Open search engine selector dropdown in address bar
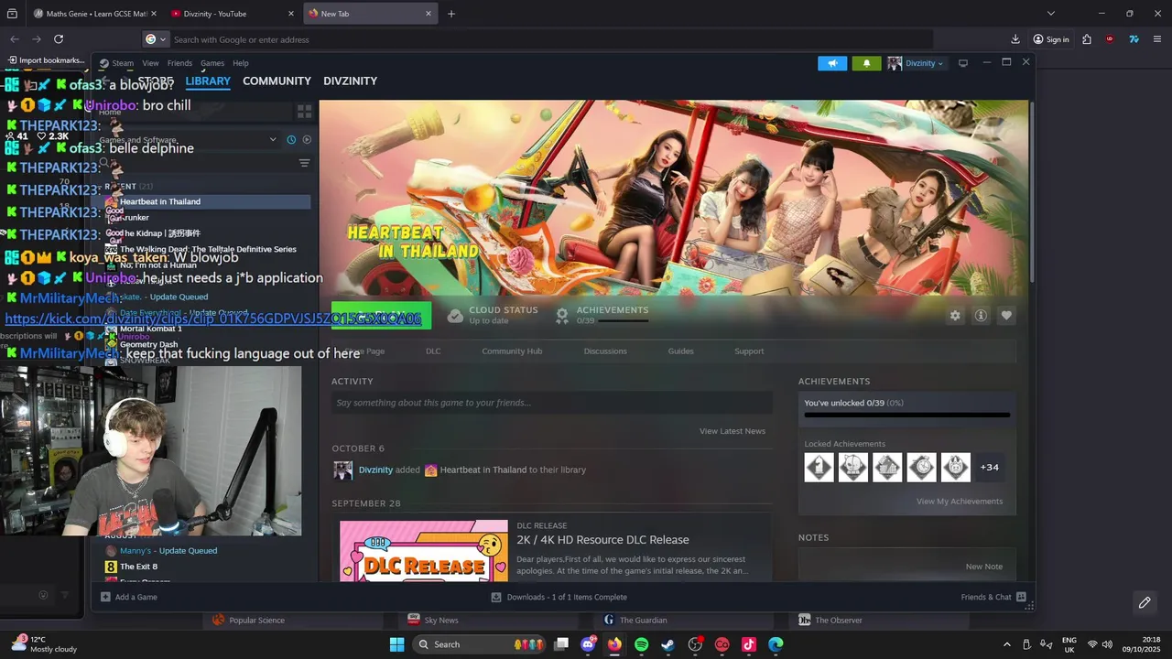This screenshot has height=659, width=1172. [x=156, y=39]
